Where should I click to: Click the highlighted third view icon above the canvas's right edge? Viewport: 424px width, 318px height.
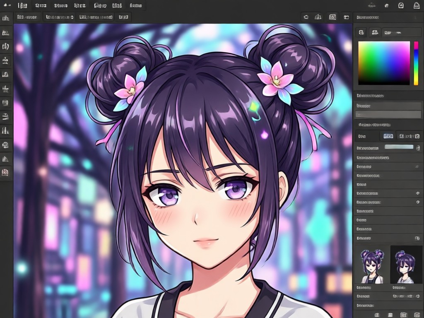[332, 17]
